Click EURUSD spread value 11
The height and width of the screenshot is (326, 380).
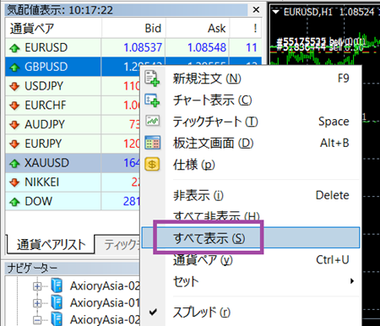(252, 47)
